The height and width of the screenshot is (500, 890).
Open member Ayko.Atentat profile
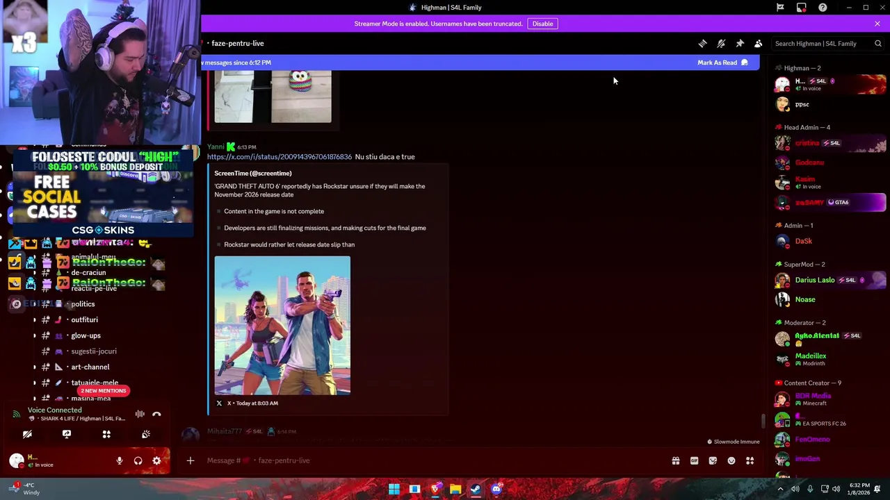[830, 338]
